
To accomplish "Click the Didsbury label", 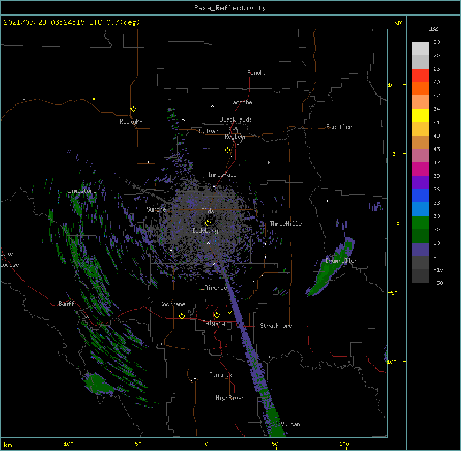I will click(205, 231).
